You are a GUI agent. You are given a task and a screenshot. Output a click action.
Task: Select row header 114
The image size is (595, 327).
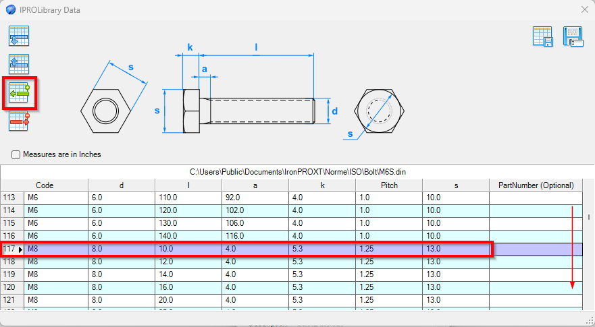[12, 210]
